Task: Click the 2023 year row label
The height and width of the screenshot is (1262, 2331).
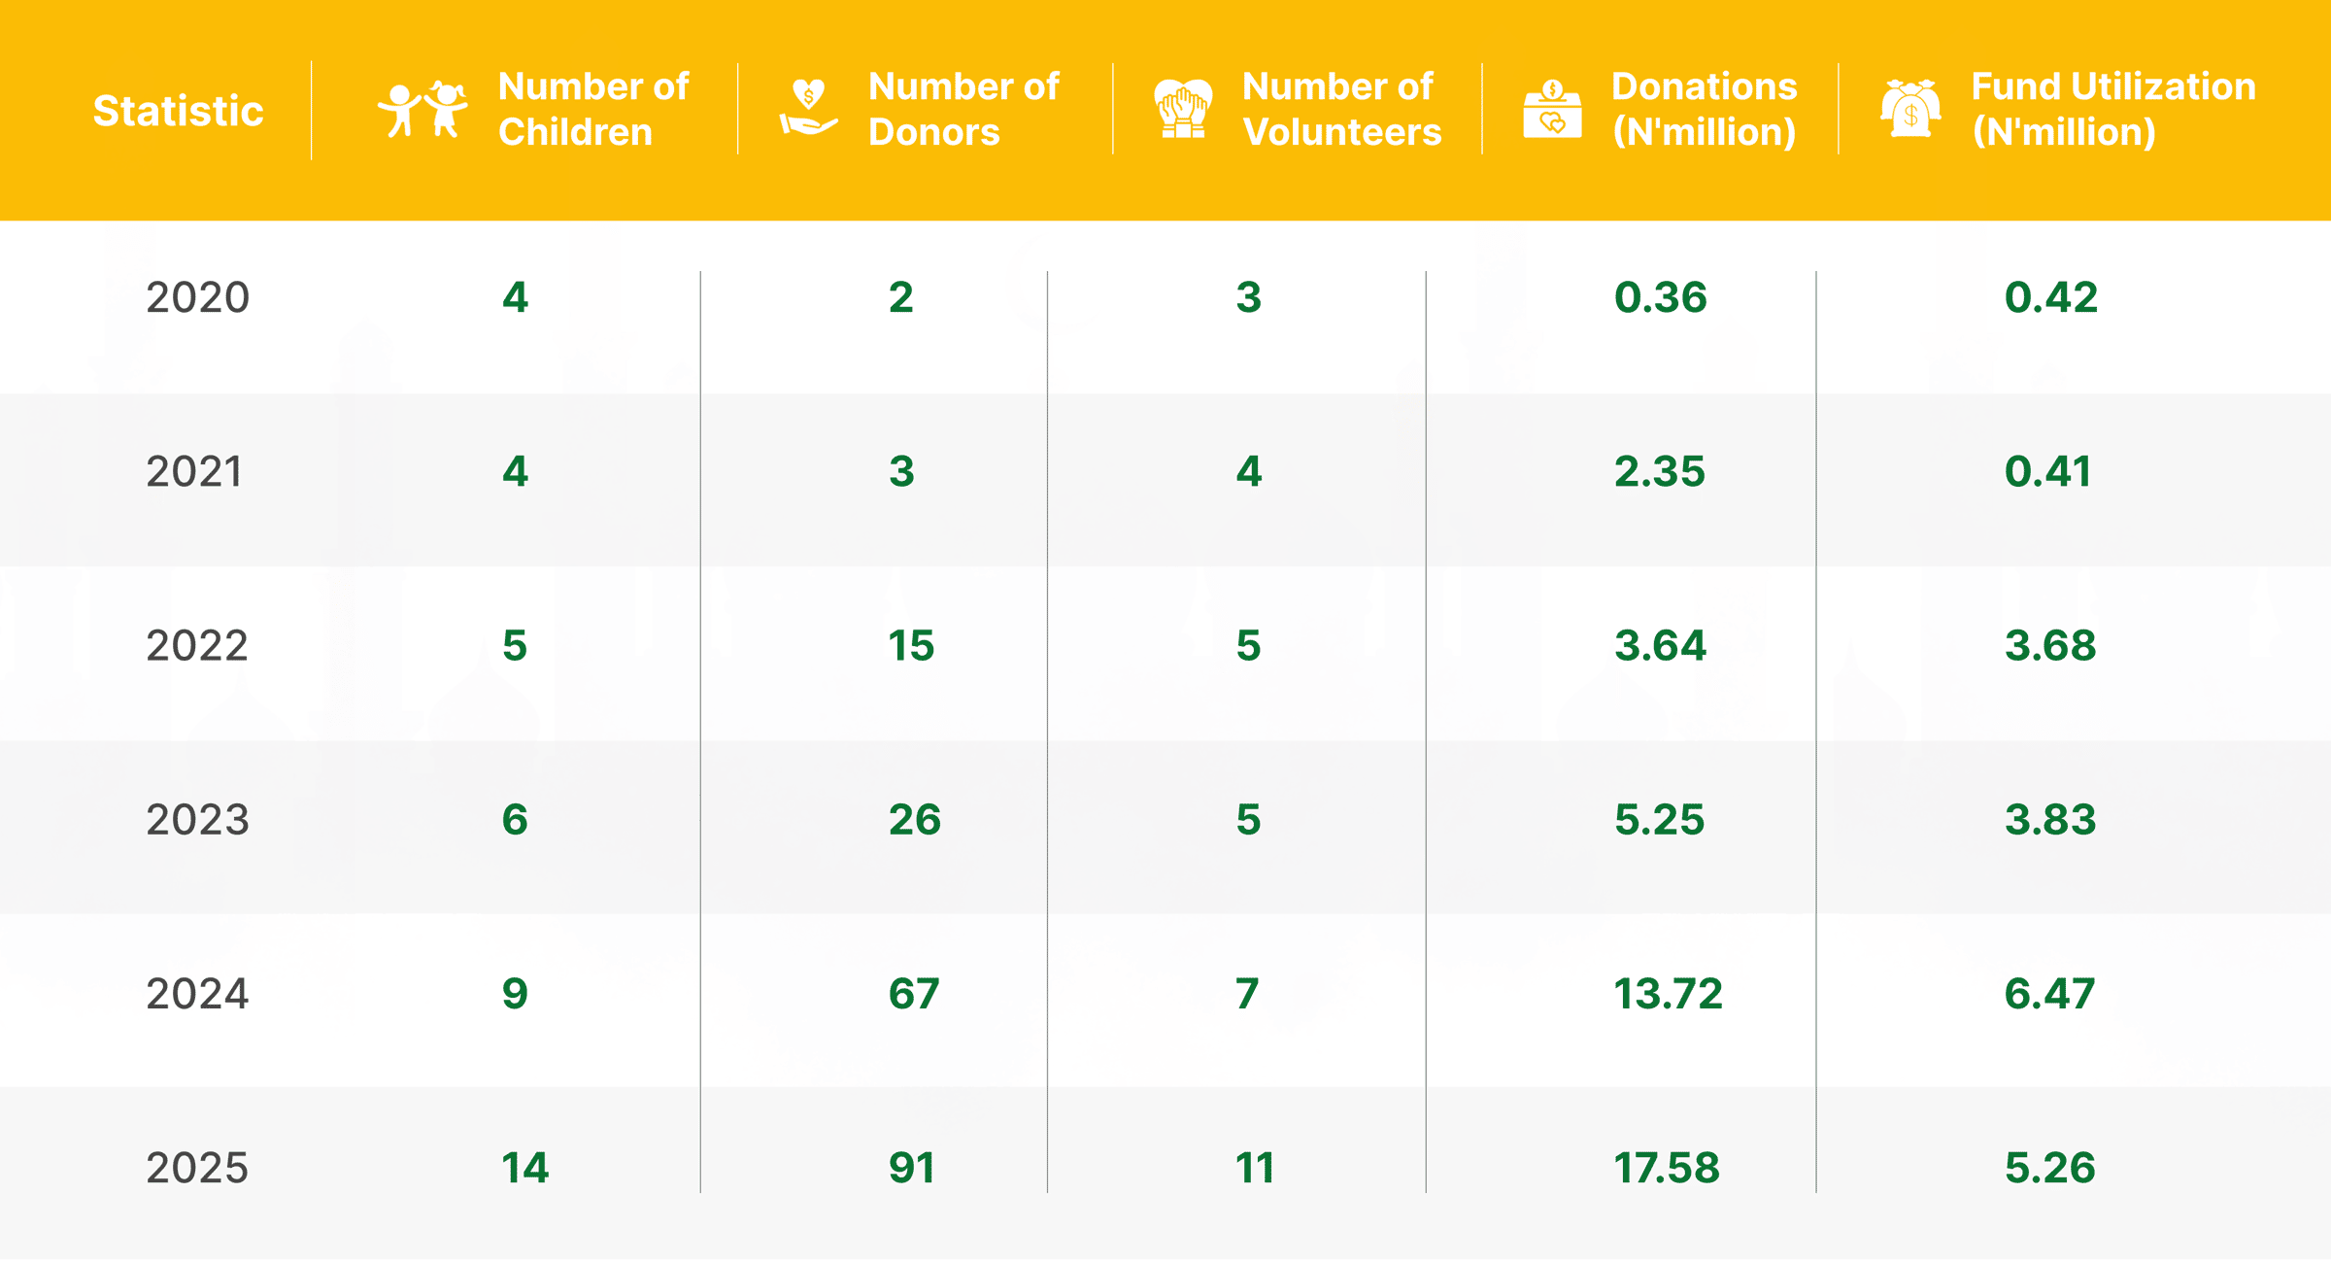Action: tap(198, 820)
